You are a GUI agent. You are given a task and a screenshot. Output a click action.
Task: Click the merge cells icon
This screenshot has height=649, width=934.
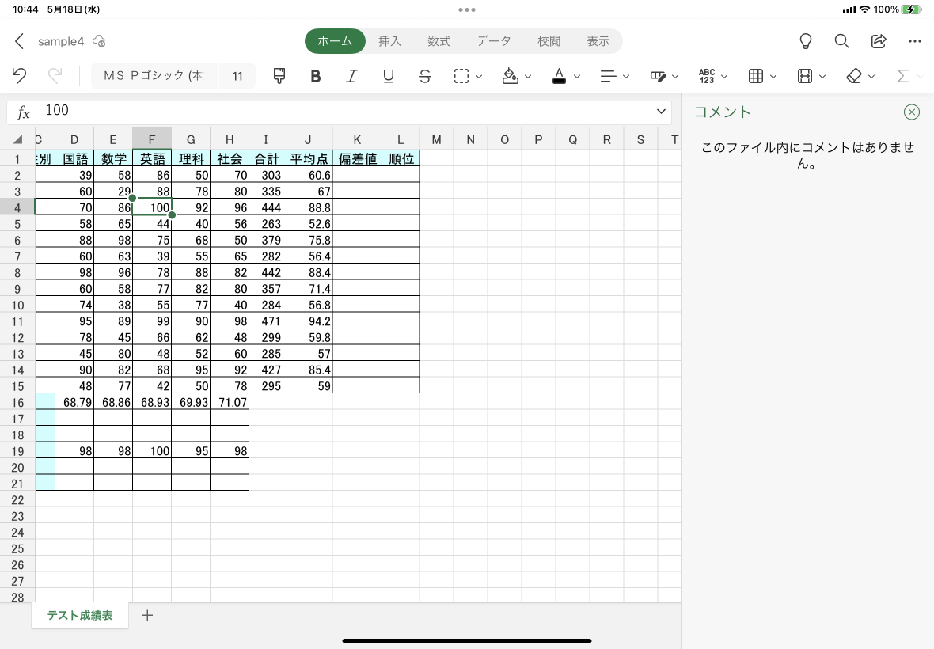tap(658, 76)
